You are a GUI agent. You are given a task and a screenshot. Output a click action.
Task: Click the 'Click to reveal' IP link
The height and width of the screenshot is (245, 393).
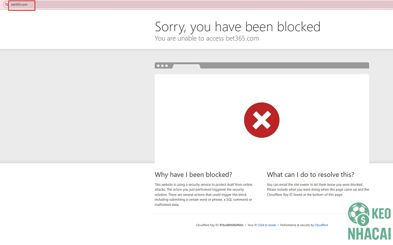pos(267,225)
